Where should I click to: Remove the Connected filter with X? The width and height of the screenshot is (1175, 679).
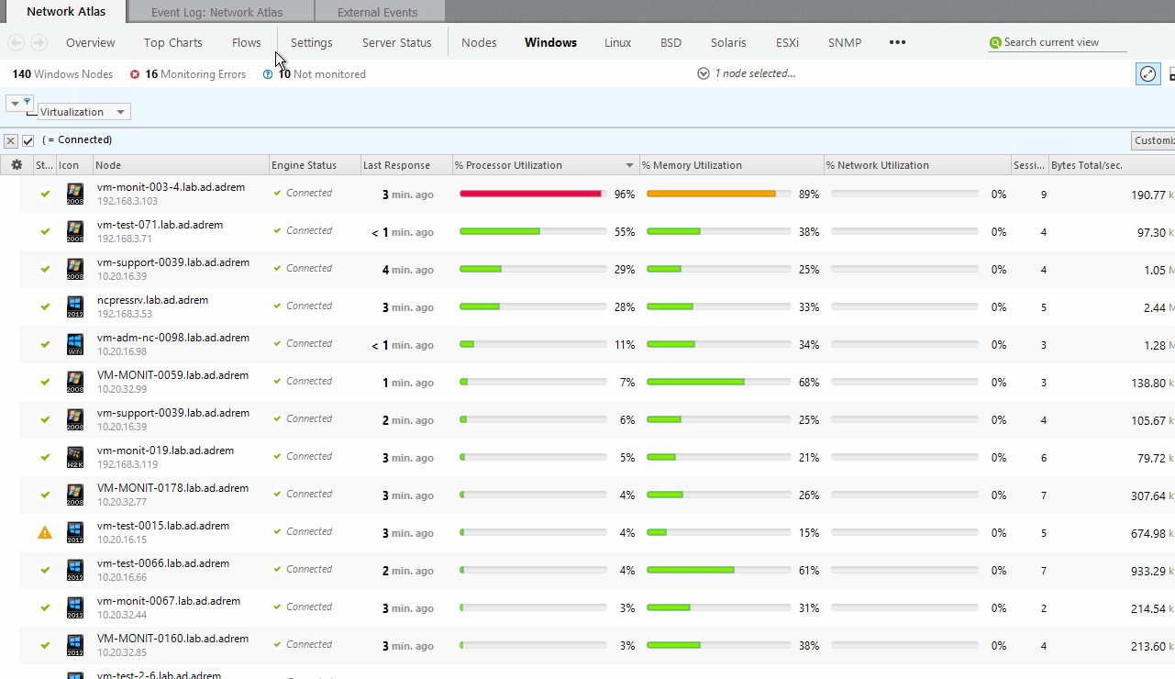(x=11, y=140)
